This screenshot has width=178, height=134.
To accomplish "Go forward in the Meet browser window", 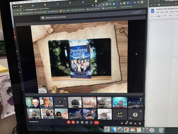I will pyautogui.click(x=17, y=10).
